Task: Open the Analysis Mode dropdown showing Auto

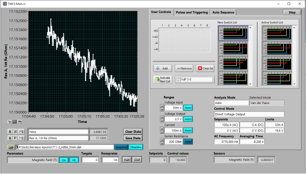Action: pyautogui.click(x=231, y=103)
